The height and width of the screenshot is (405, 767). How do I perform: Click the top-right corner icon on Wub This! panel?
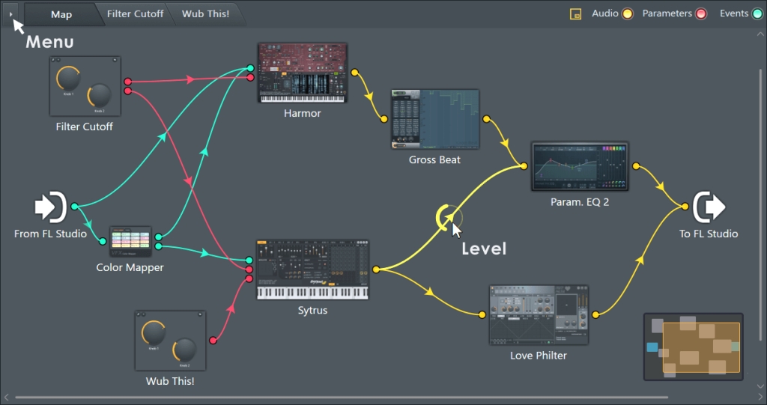point(200,314)
